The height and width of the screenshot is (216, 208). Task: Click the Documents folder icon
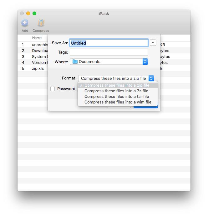(x=75, y=61)
